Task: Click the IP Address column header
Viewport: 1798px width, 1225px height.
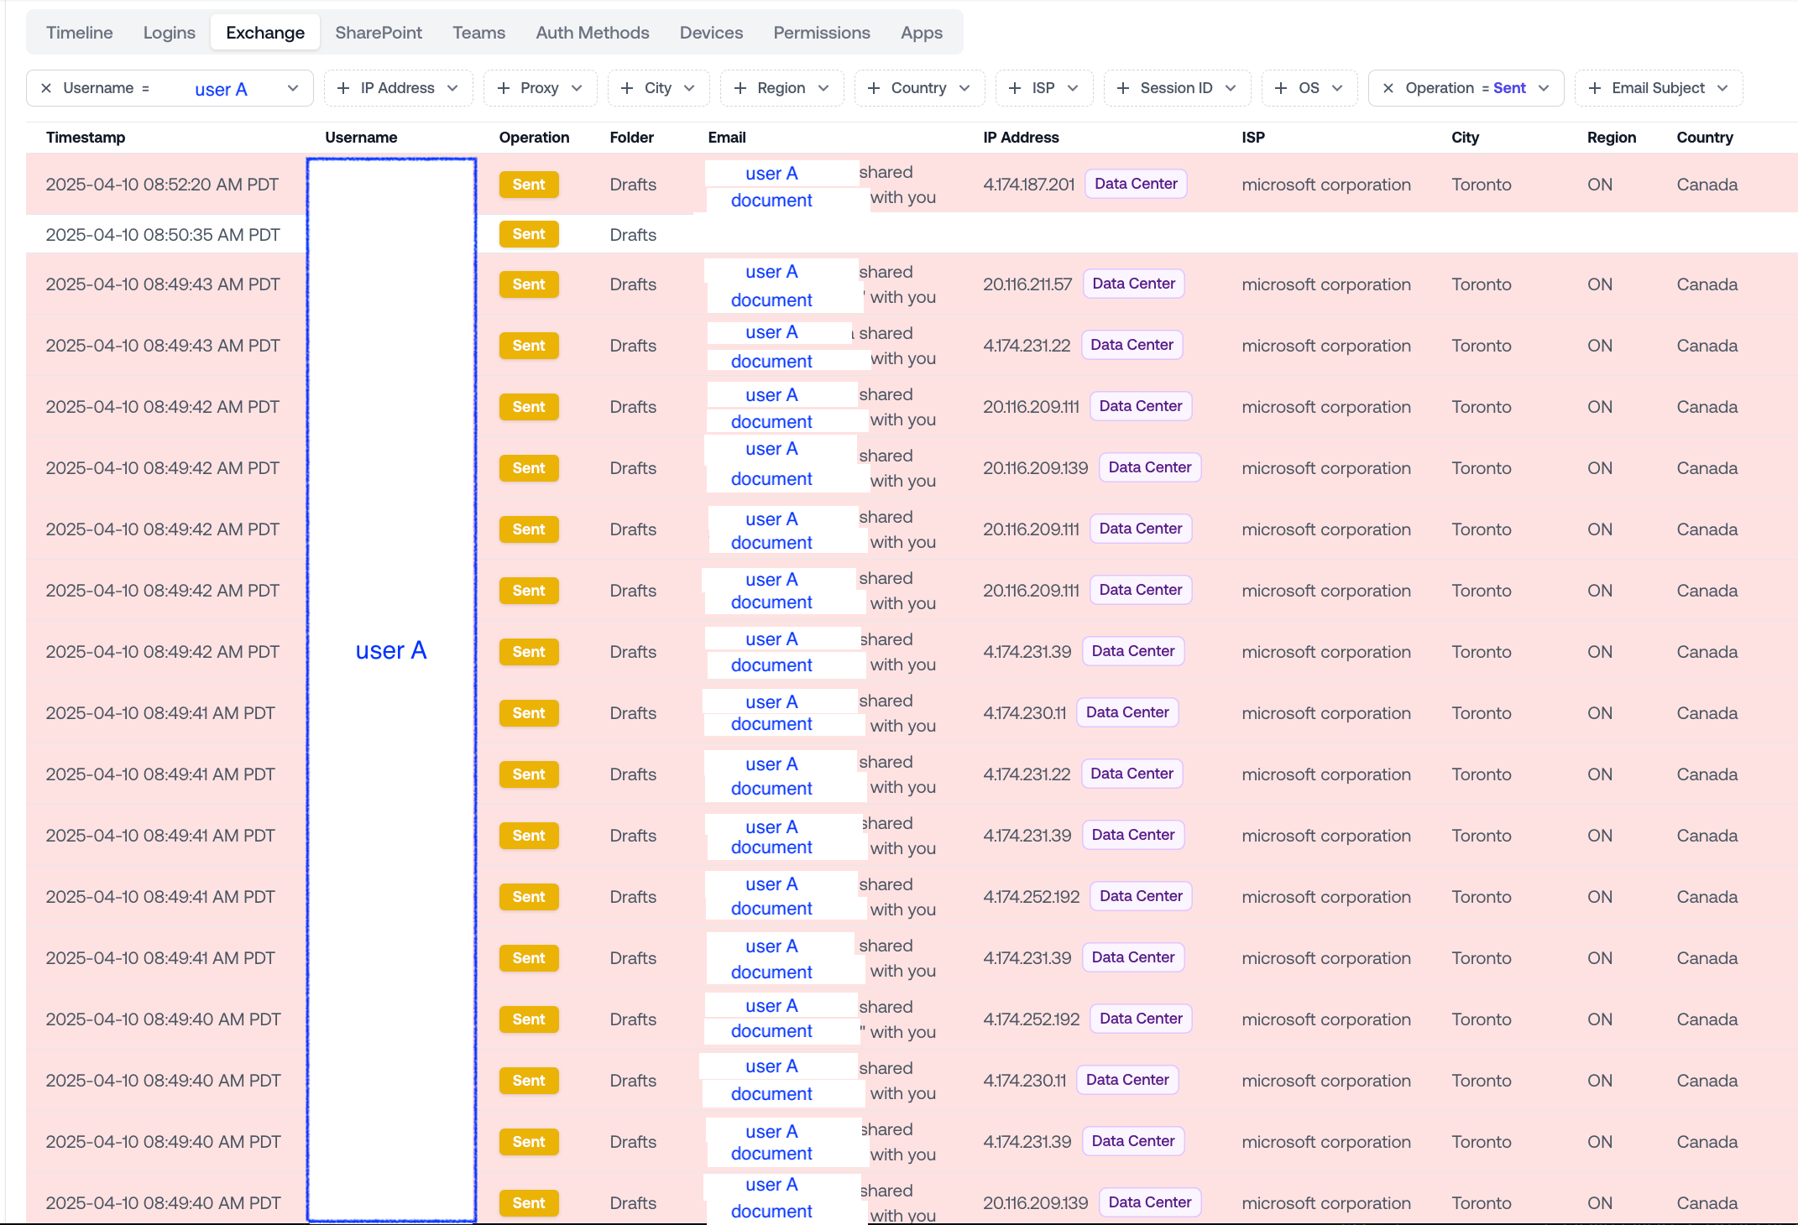Action: 1021,138
